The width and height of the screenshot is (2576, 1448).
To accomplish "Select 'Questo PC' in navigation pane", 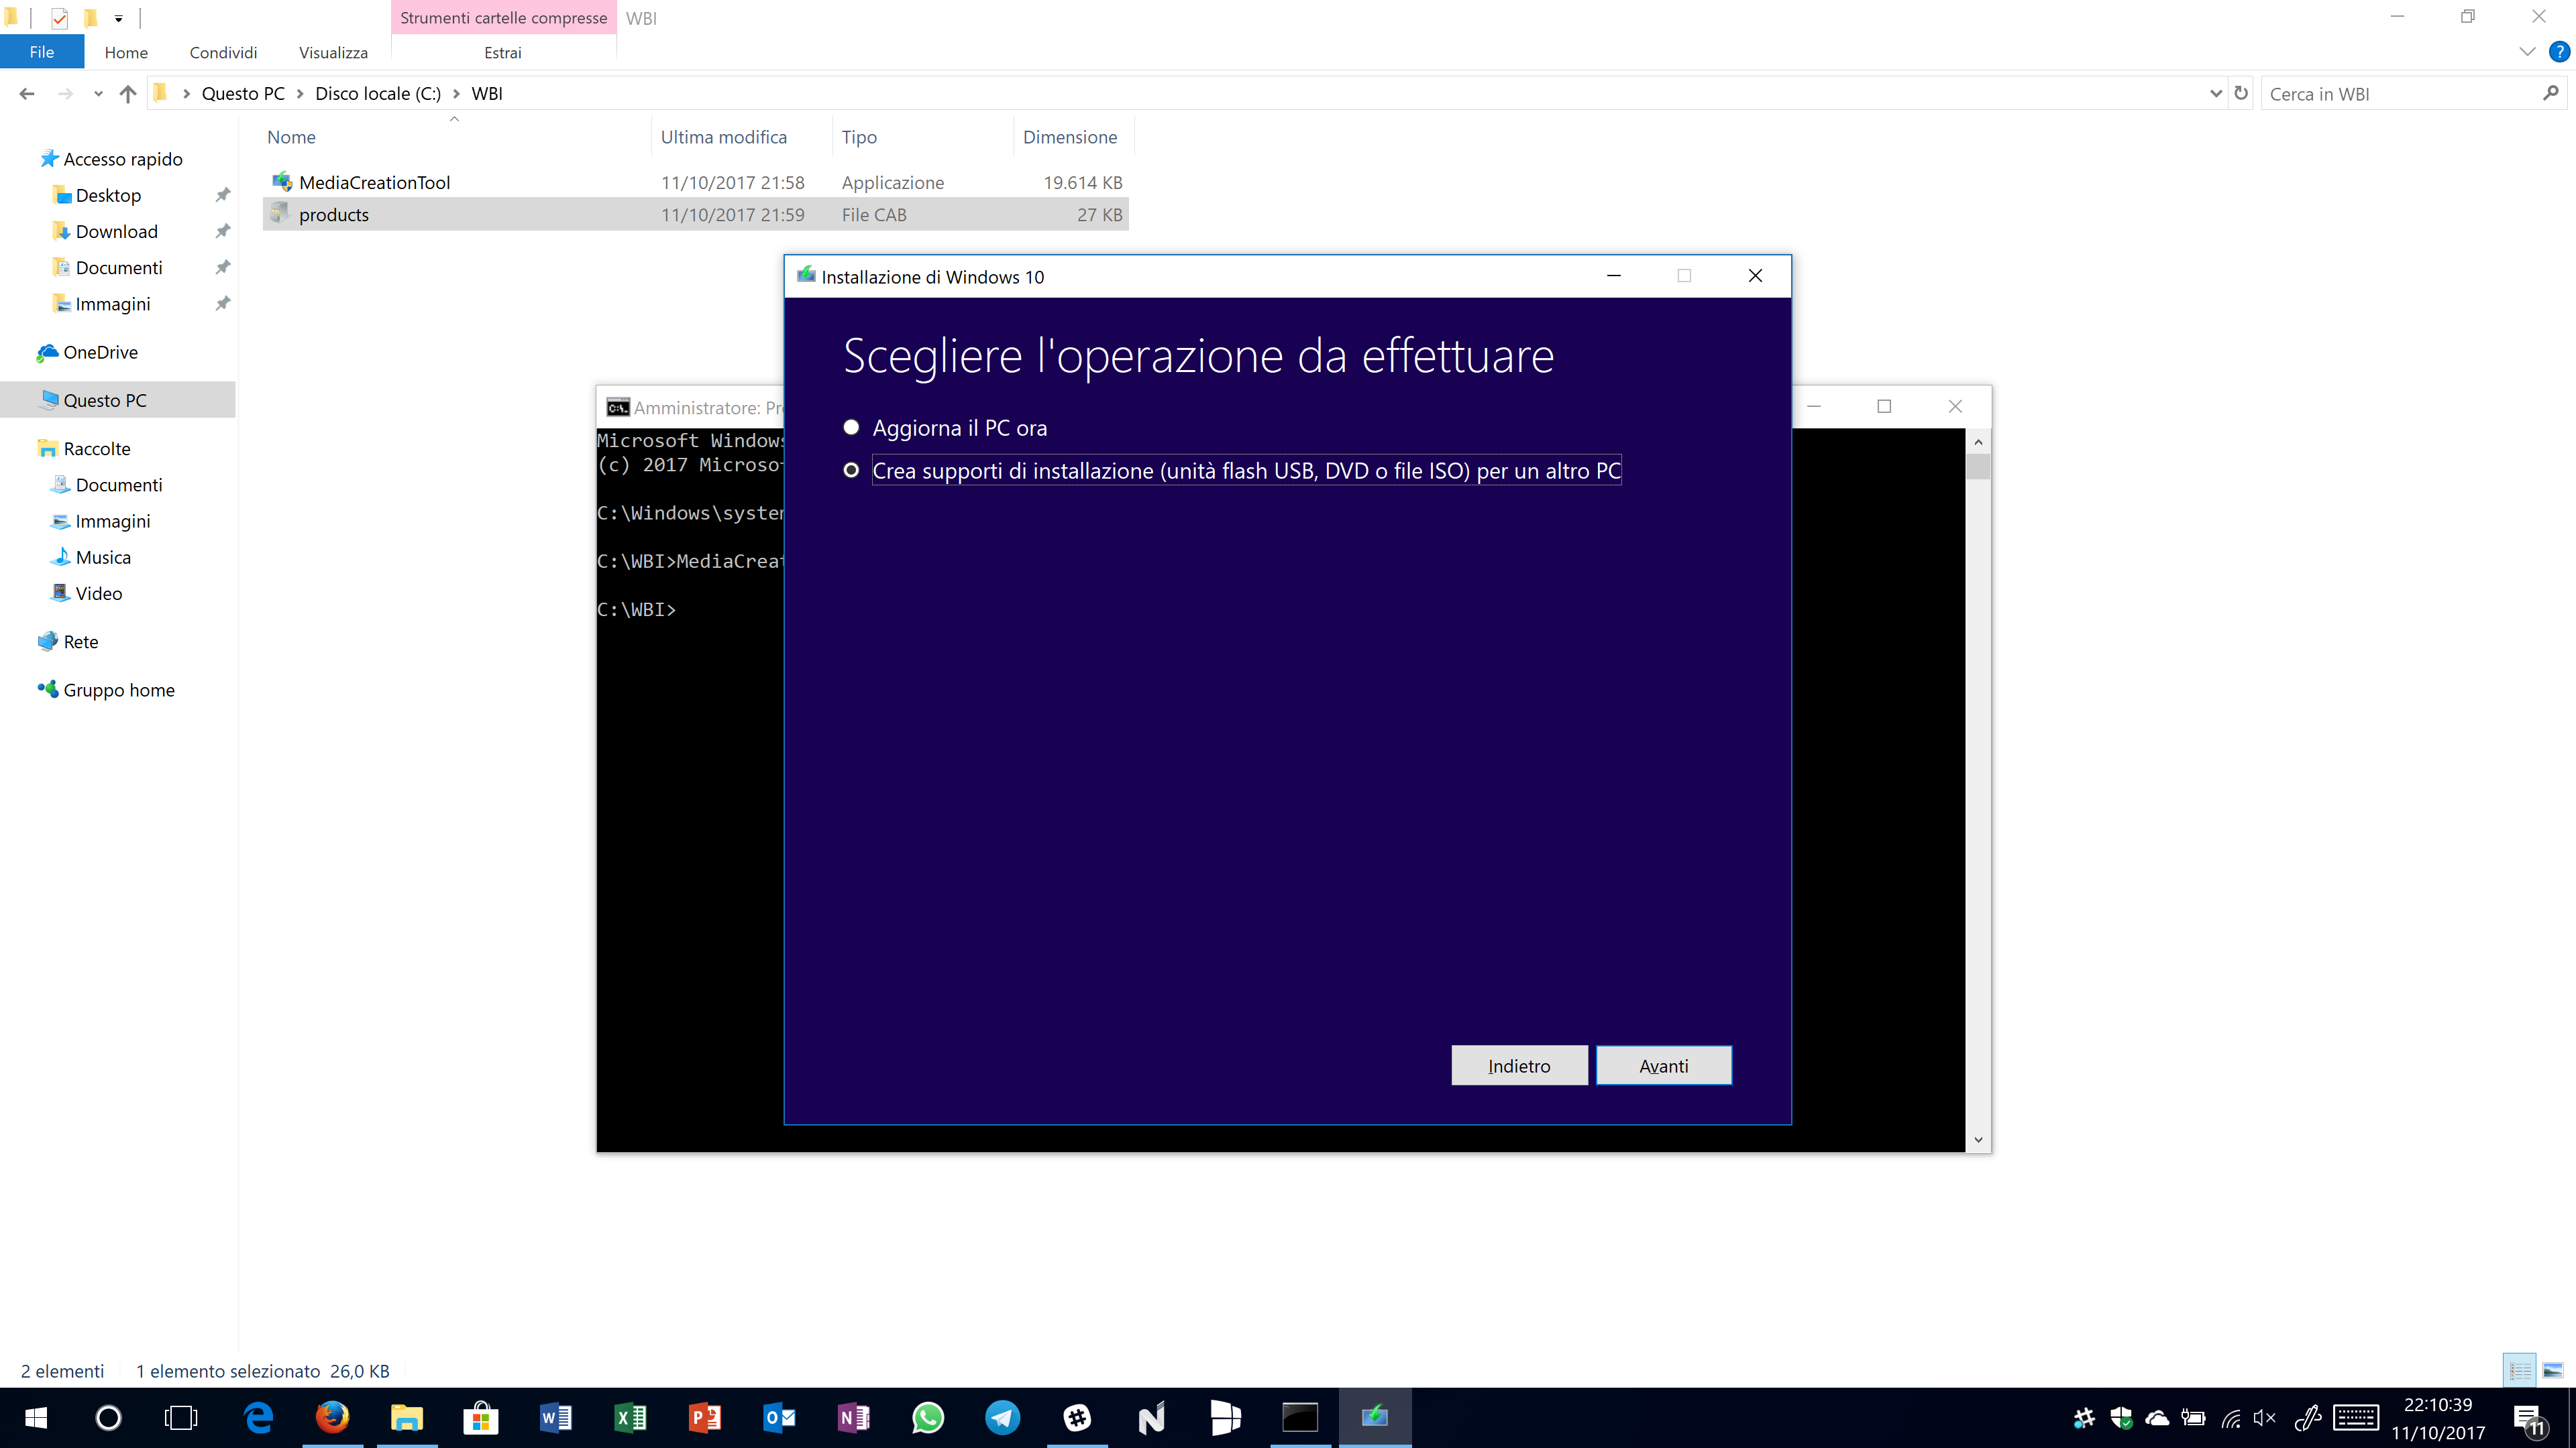I will [x=105, y=400].
